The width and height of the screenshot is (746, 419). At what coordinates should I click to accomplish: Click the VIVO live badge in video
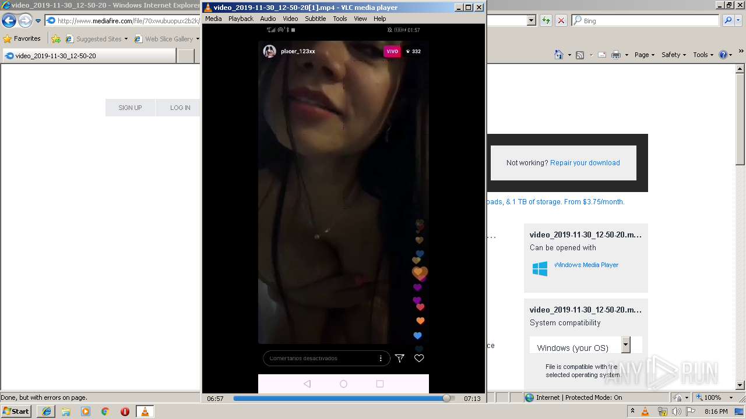392,51
